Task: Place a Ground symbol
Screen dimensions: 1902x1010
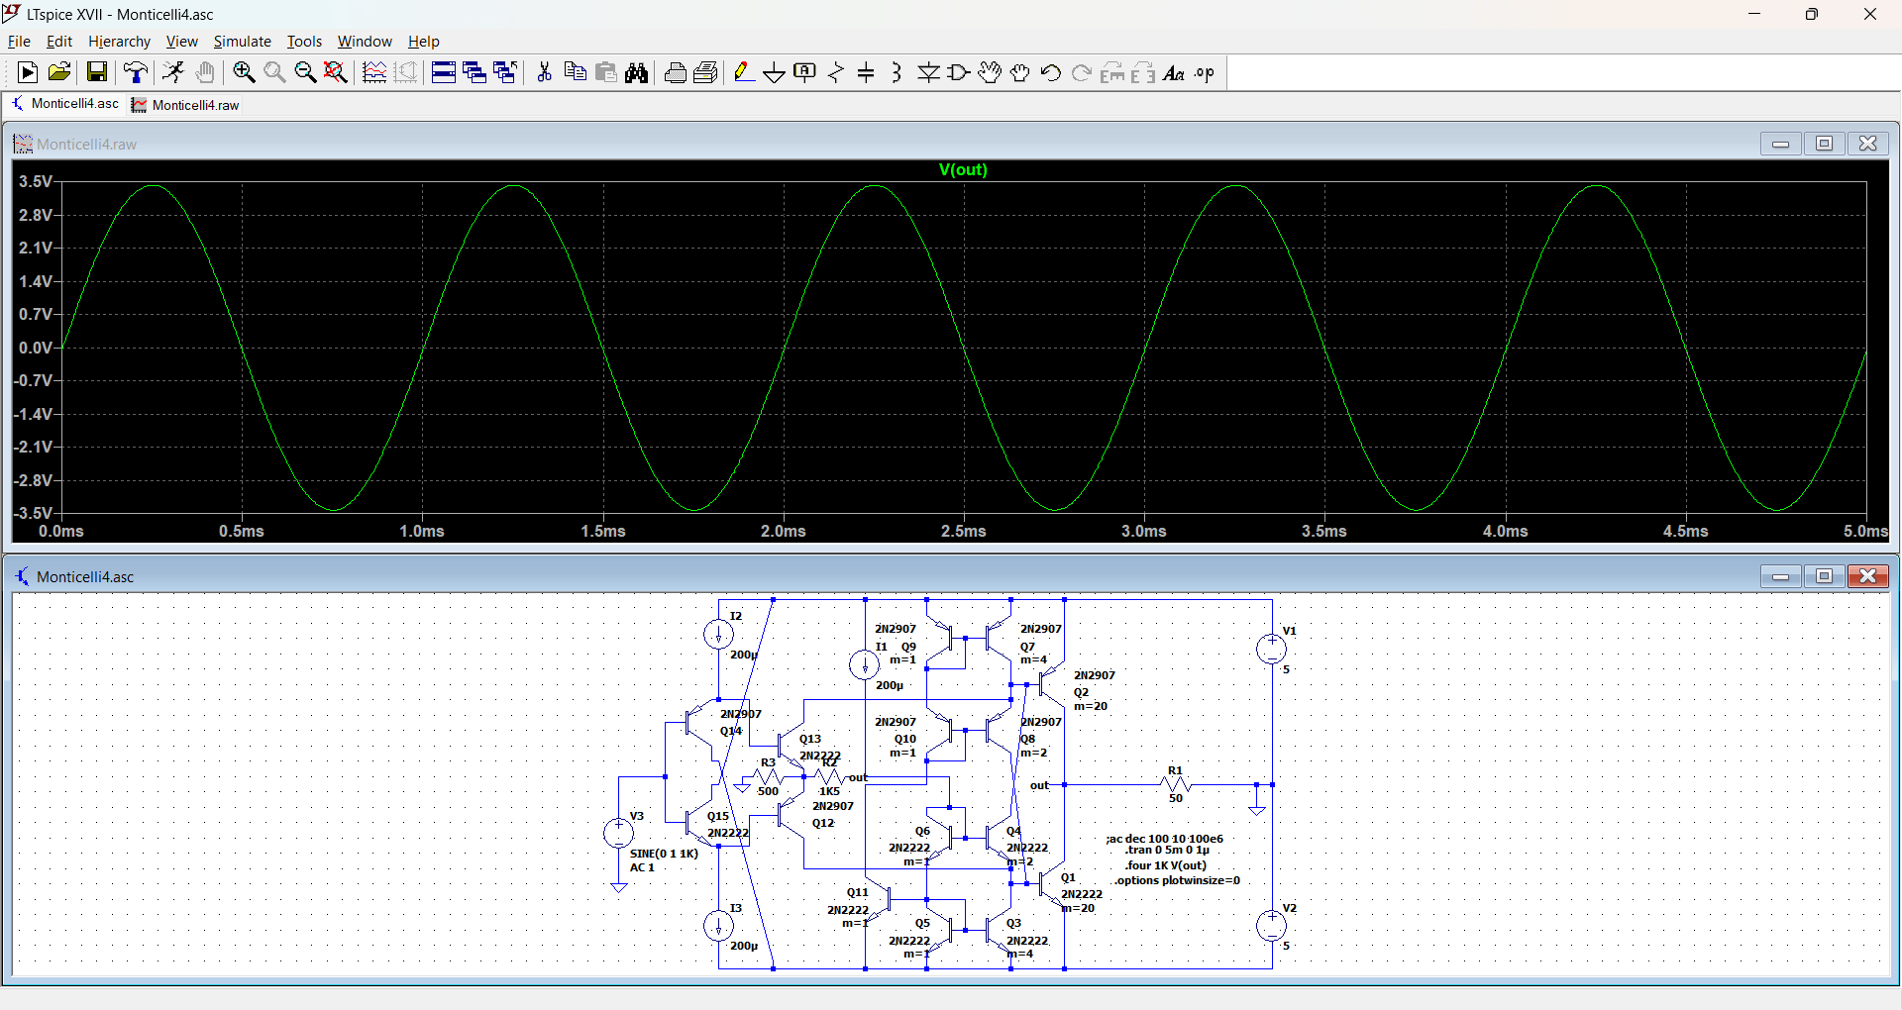Action: [x=775, y=72]
